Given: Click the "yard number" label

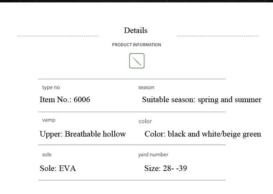Looking at the screenshot, I should [x=153, y=155].
